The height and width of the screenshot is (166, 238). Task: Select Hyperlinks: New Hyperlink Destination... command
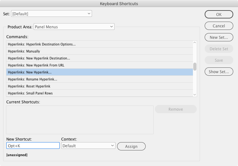100,58
